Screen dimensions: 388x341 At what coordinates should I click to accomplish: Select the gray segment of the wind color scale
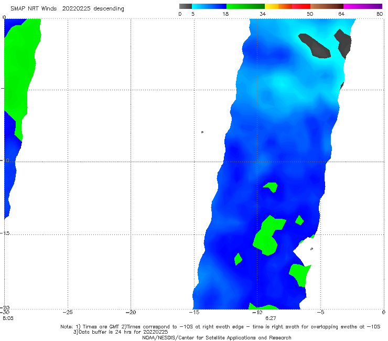pos(186,6)
